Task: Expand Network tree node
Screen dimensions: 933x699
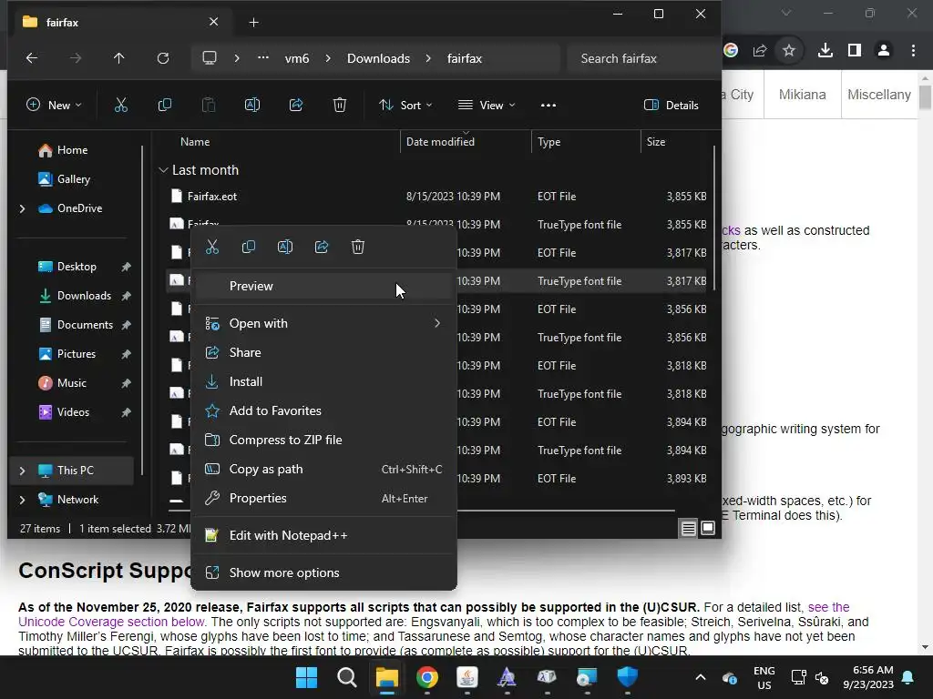Action: coord(23,500)
